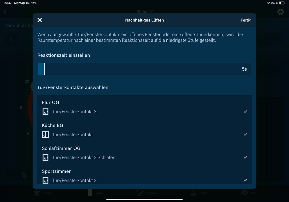The image size is (289, 202).
Task: Tap Fertig to confirm settings
Action: (x=246, y=20)
